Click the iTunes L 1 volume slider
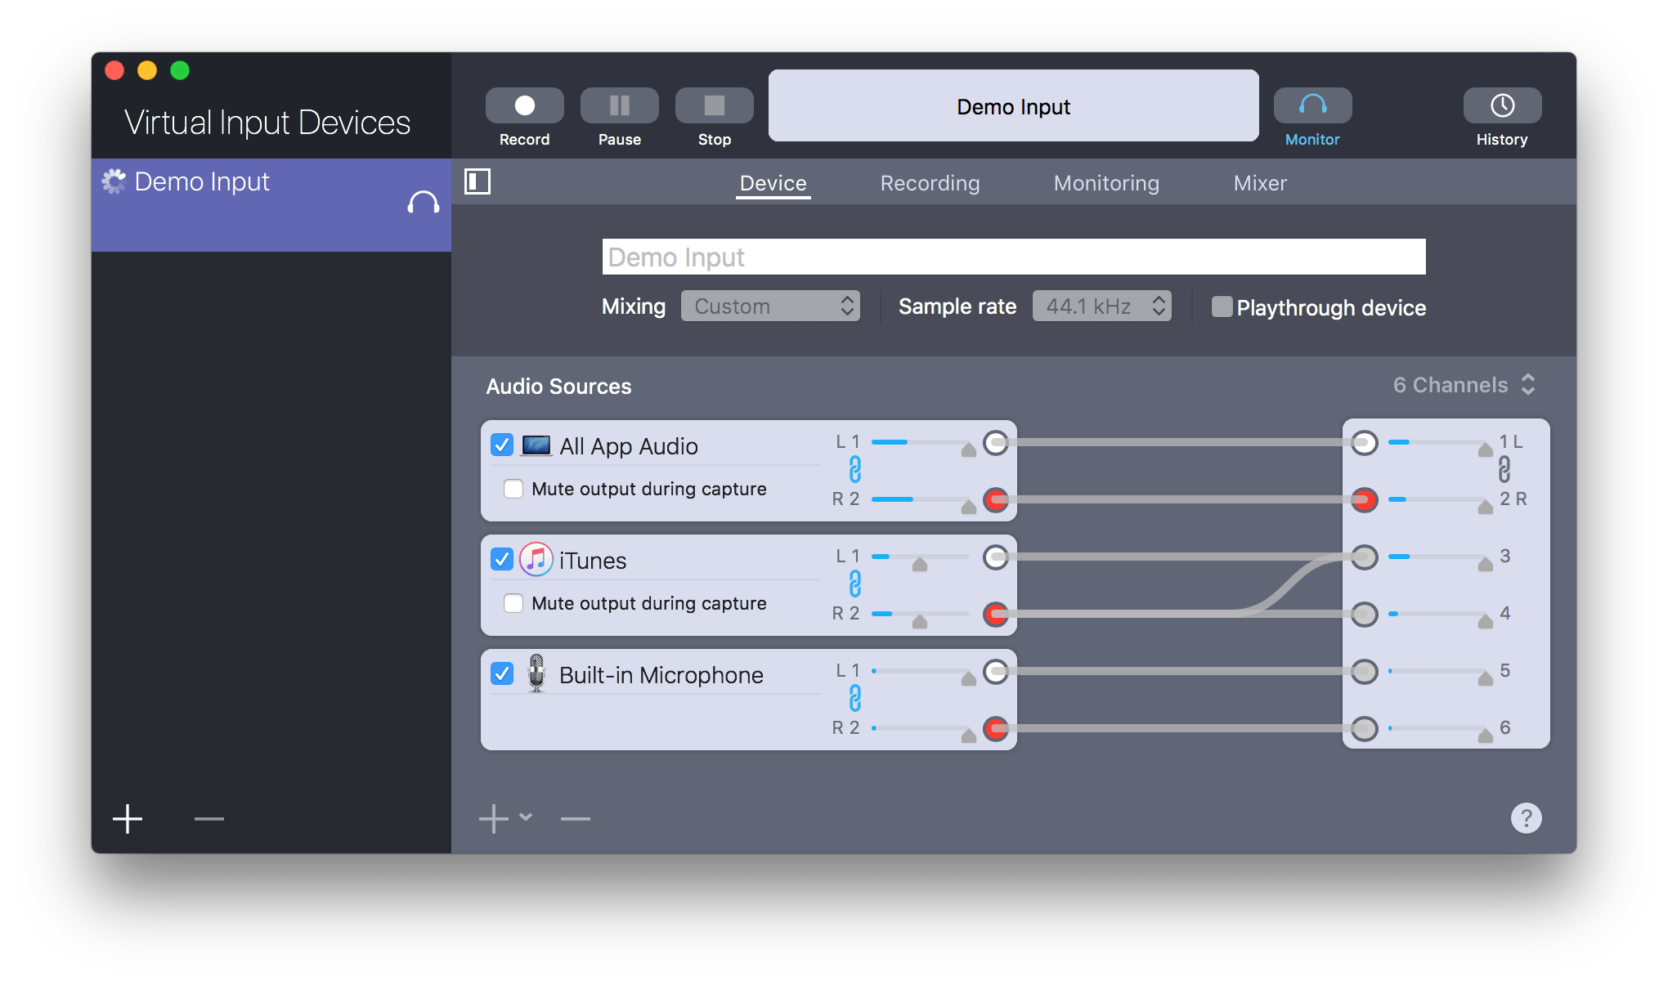 click(x=920, y=558)
